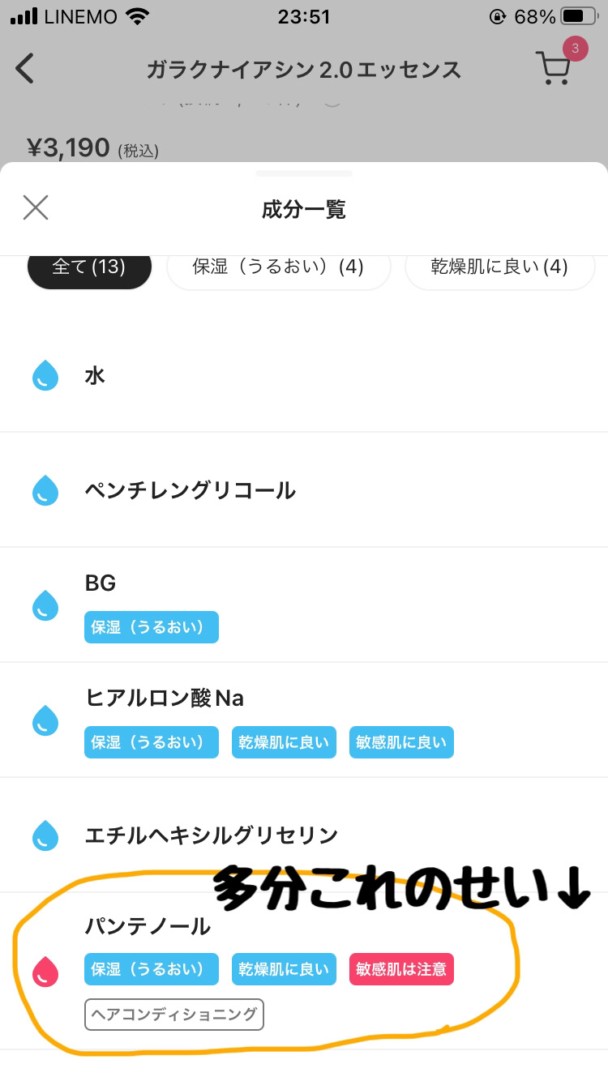
Task: Filter by 乾燥肌に良い (4) tab
Action: 499,267
